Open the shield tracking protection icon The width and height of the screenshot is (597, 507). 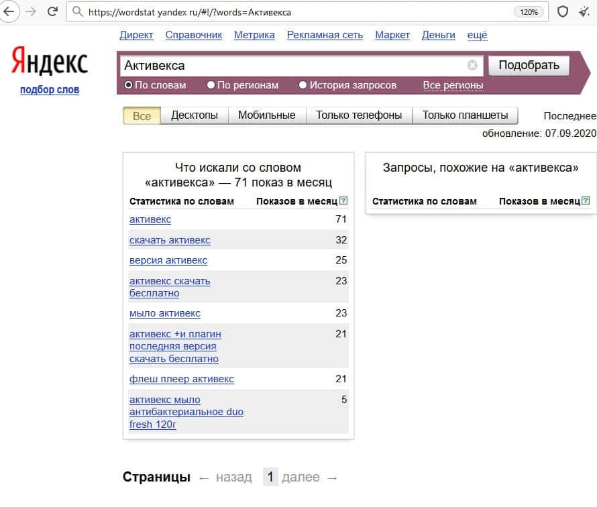(563, 12)
